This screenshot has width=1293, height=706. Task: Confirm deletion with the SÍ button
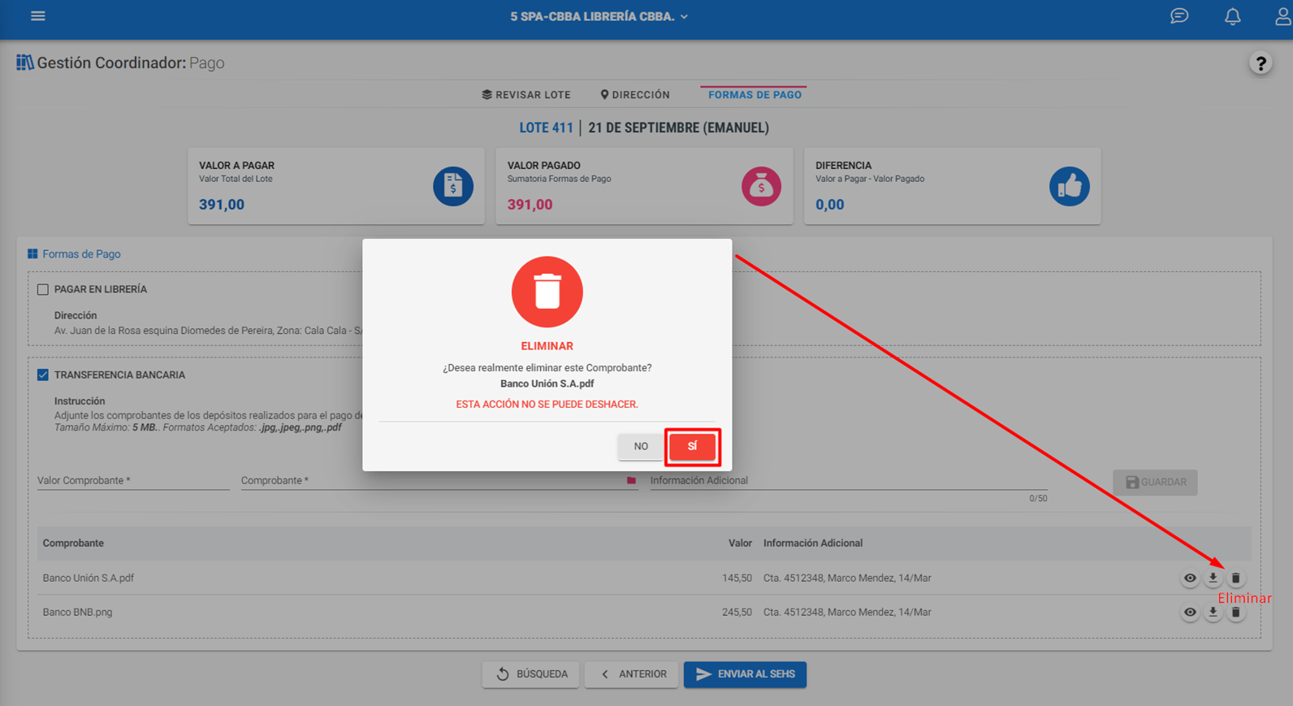[x=692, y=446]
